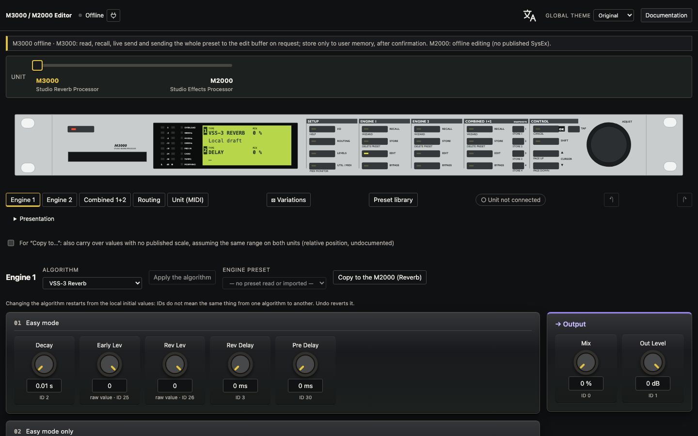Viewport: 698px width, 436px height.
Task: Click Snapshot 3 hardware key
Action: [518, 154]
